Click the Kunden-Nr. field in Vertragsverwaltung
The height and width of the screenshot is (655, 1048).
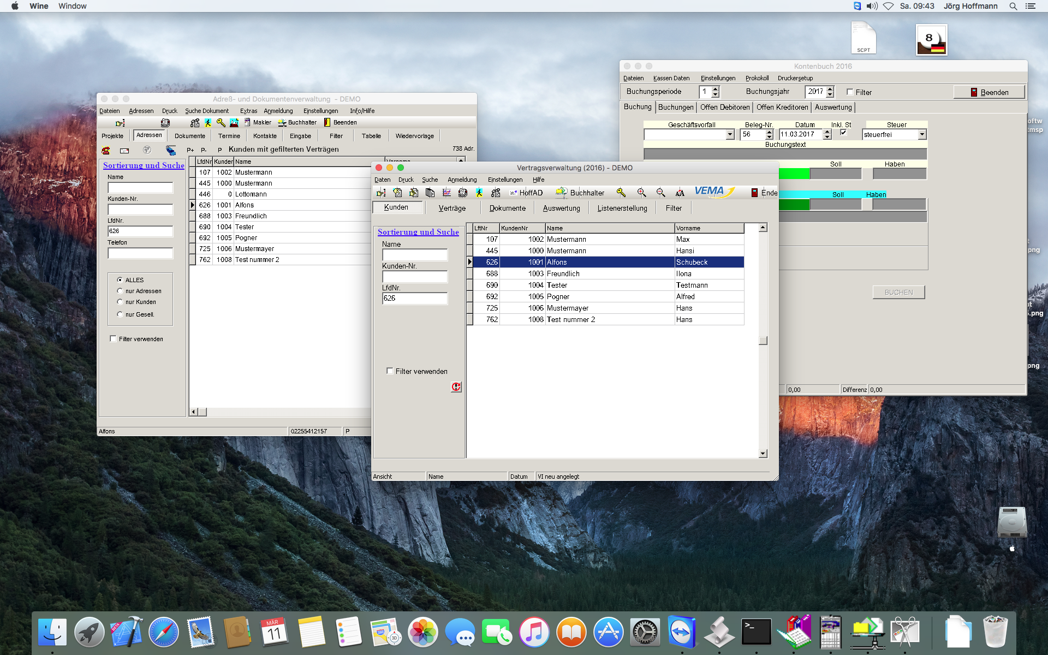click(415, 277)
